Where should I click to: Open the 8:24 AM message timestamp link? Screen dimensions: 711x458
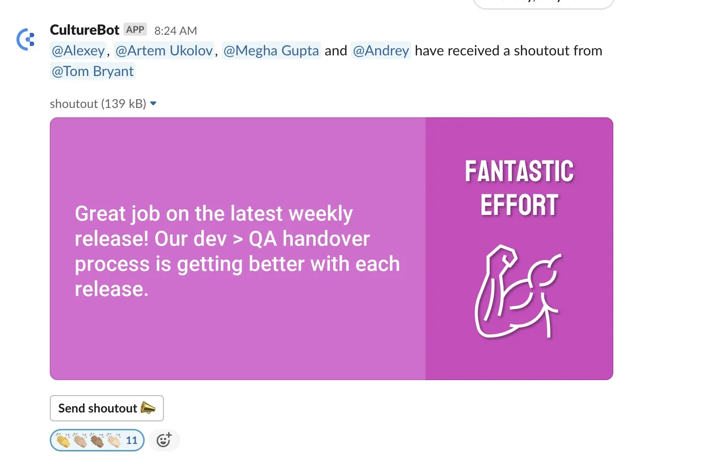[176, 31]
